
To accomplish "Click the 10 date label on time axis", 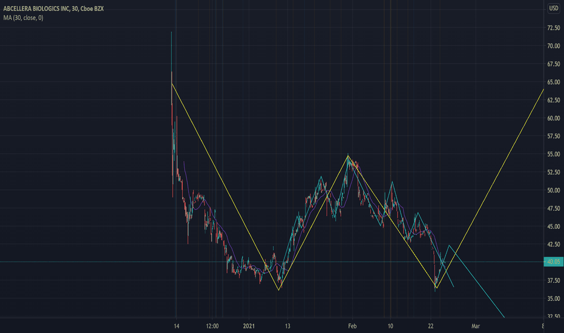I will pyautogui.click(x=390, y=326).
